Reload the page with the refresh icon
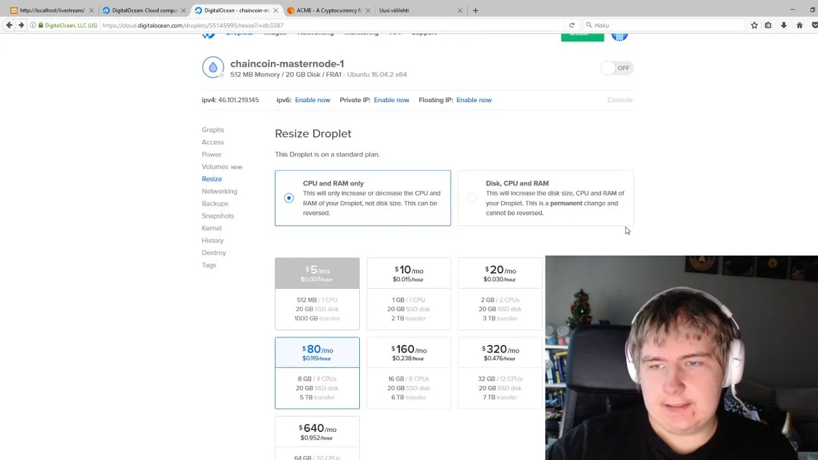Viewport: 818px width, 460px height. [x=572, y=25]
